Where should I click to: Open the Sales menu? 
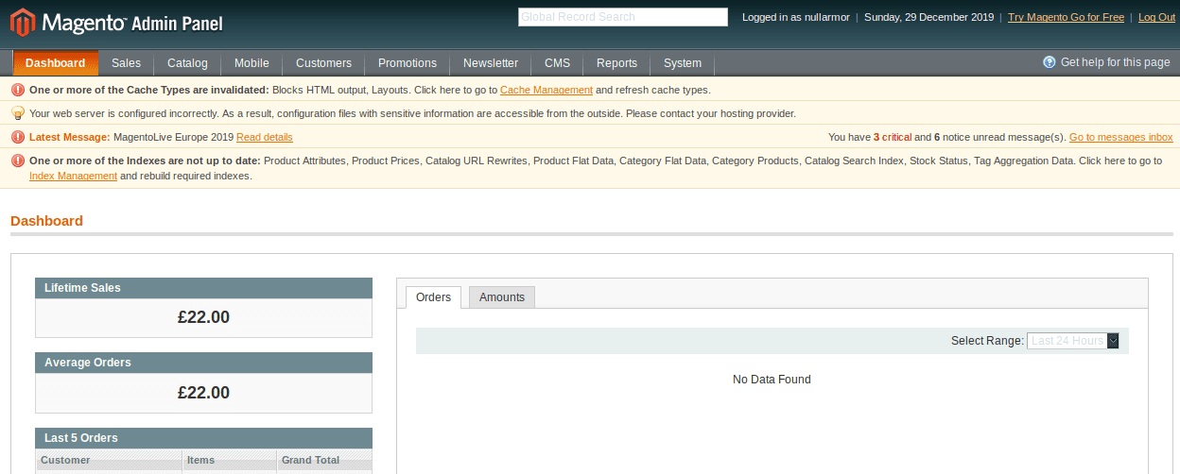[126, 63]
